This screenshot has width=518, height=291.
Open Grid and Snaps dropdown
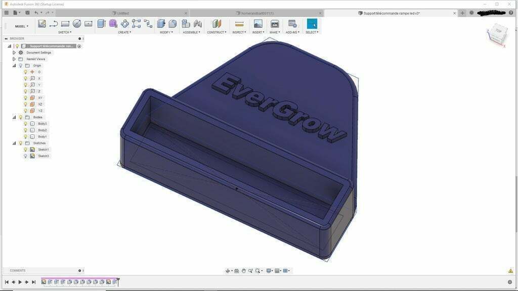point(278,271)
